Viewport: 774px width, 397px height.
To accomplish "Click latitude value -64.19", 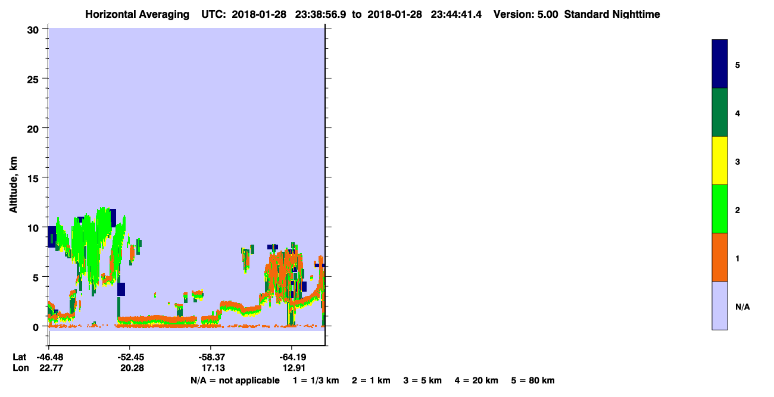I will (x=292, y=357).
